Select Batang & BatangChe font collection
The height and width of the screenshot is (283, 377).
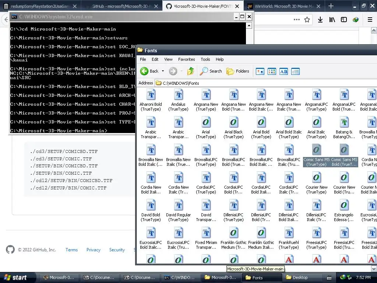[x=344, y=128]
